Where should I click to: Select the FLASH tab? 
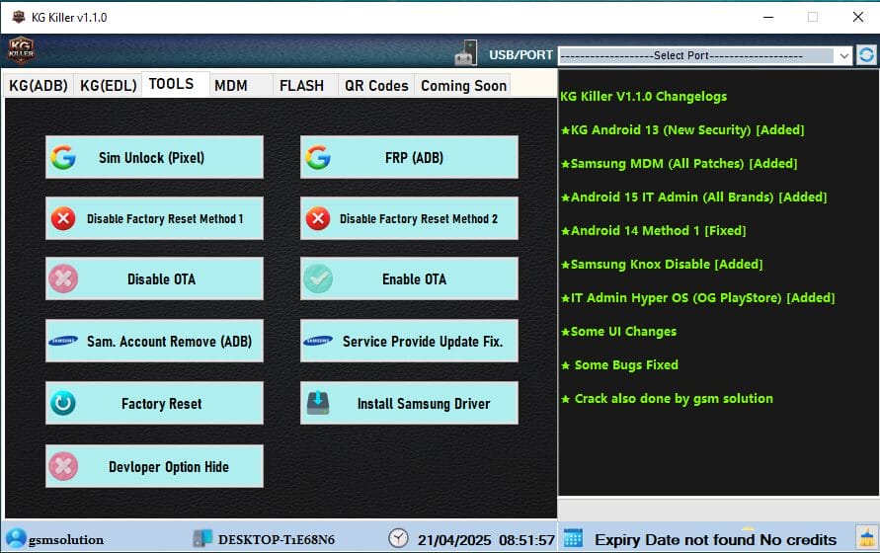[x=301, y=86]
